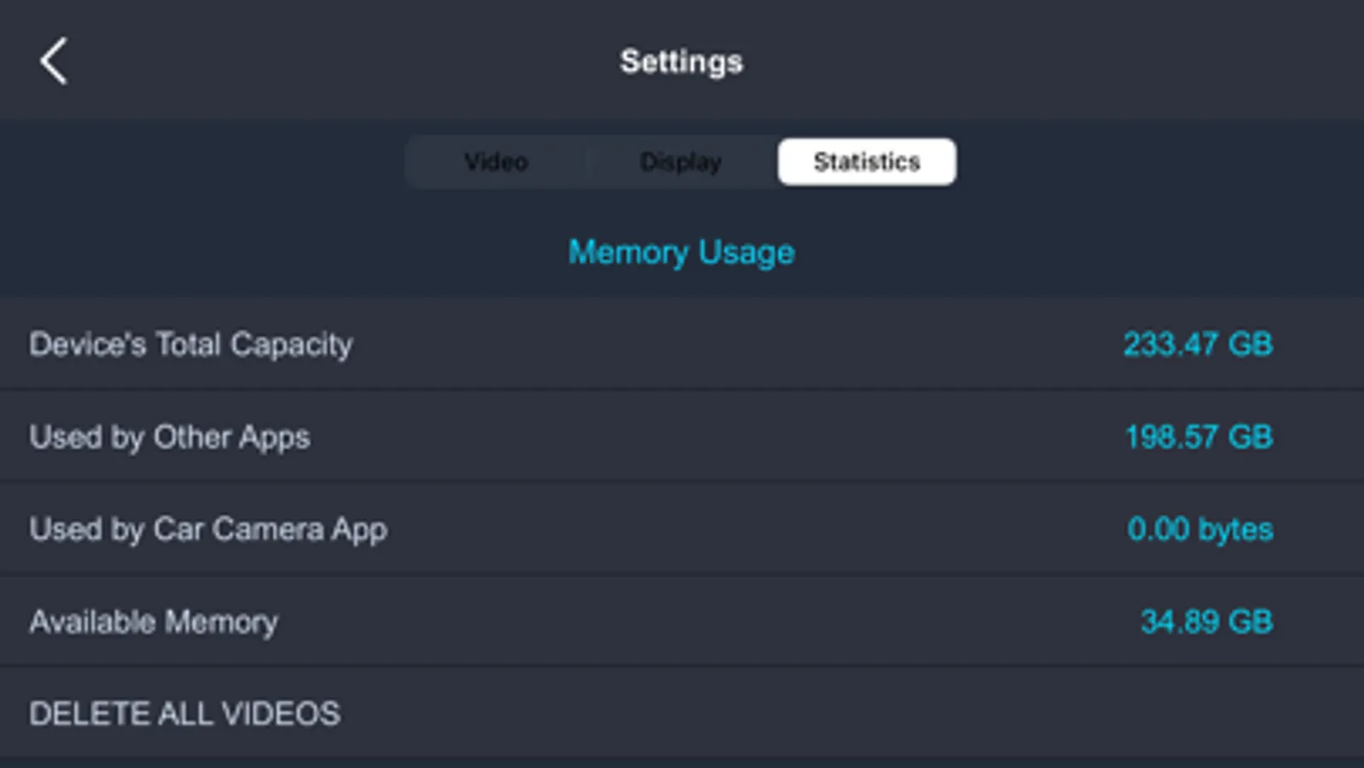The height and width of the screenshot is (768, 1364).
Task: Select the Statistics tab
Action: [x=867, y=161]
